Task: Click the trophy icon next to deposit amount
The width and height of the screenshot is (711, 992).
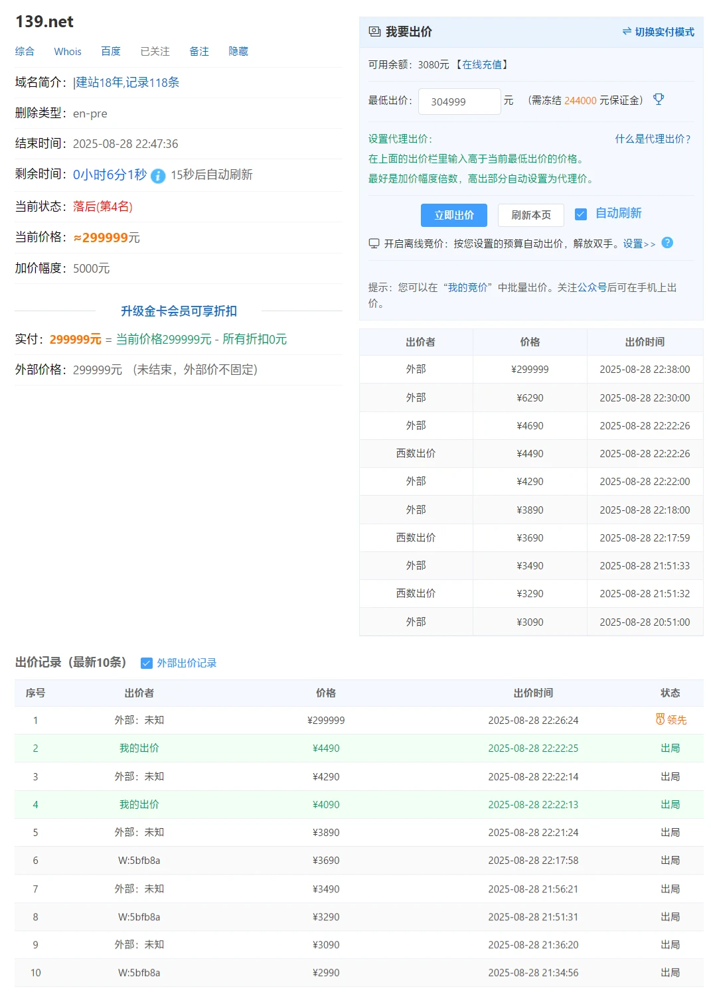Action: [x=659, y=100]
